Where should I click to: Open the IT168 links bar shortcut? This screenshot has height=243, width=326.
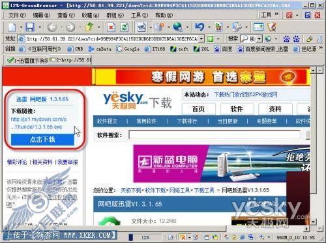click(155, 49)
